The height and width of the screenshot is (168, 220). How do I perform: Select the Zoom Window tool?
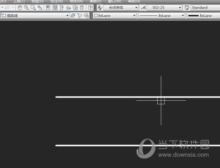(33, 8)
